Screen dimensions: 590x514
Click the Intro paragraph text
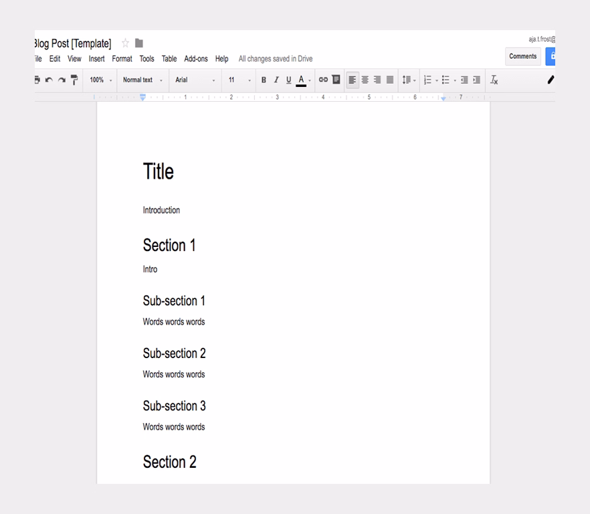[150, 269]
